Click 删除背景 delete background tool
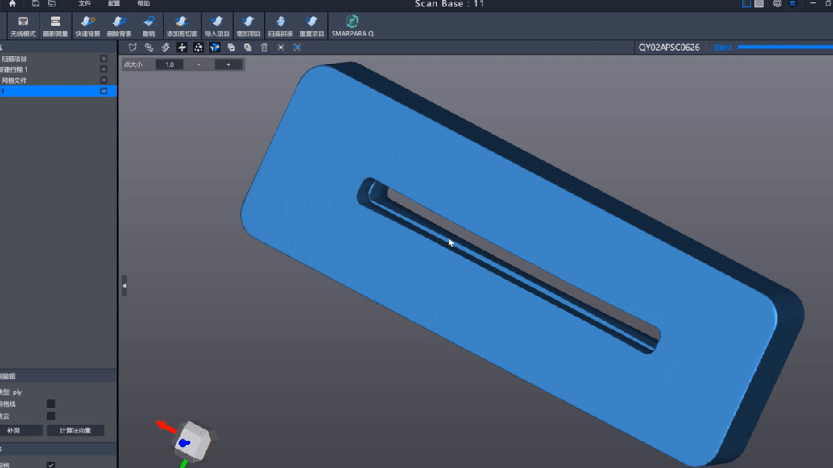Image resolution: width=833 pixels, height=468 pixels. (119, 25)
